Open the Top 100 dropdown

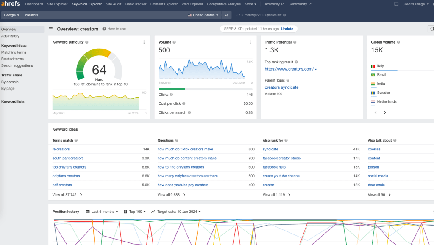point(135,212)
